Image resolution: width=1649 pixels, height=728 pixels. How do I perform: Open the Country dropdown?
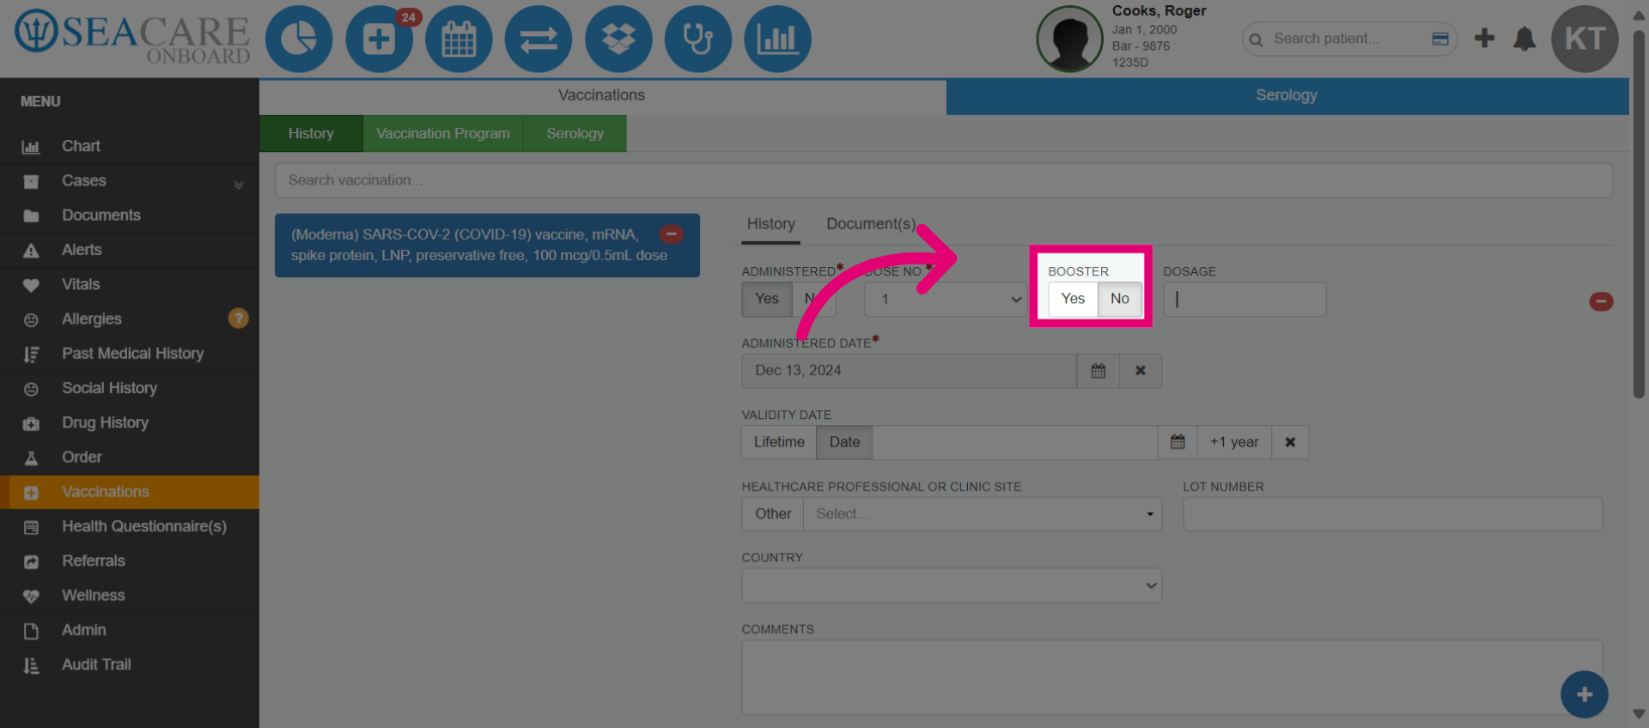(x=952, y=585)
